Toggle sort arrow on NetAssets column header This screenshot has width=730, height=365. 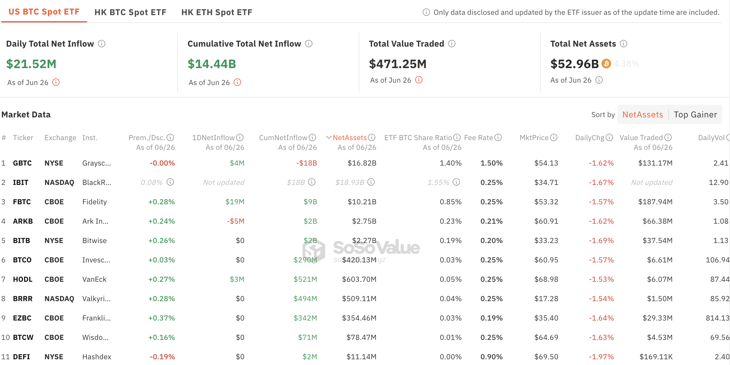[329, 138]
